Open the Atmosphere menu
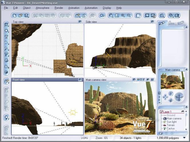This screenshot has height=142, width=190. (x=42, y=8)
